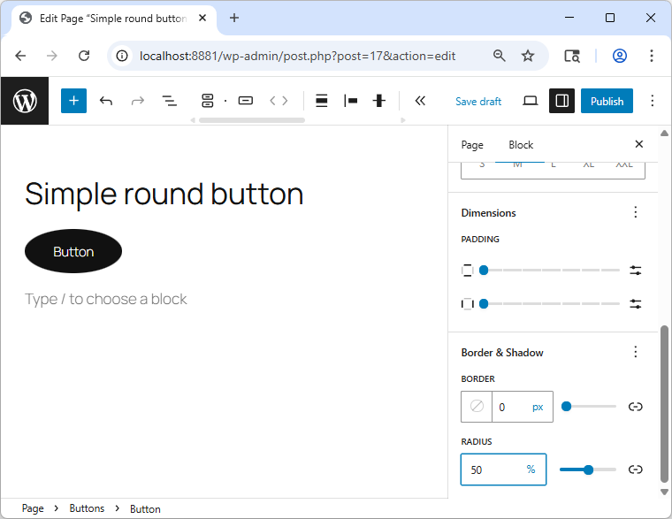Click the move left/right arrows control
This screenshot has width=672, height=519.
[279, 101]
